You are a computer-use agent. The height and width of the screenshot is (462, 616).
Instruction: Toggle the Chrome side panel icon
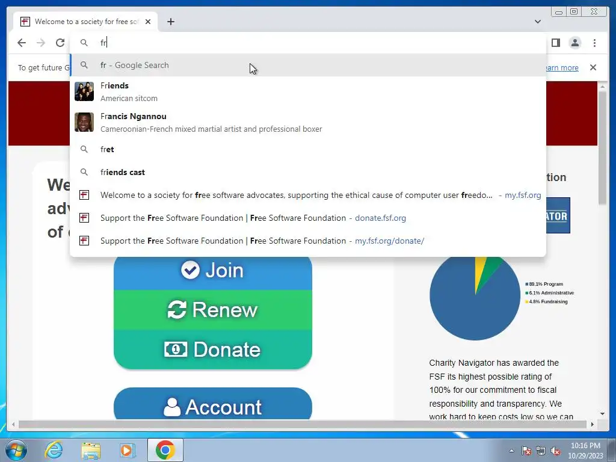tap(555, 43)
